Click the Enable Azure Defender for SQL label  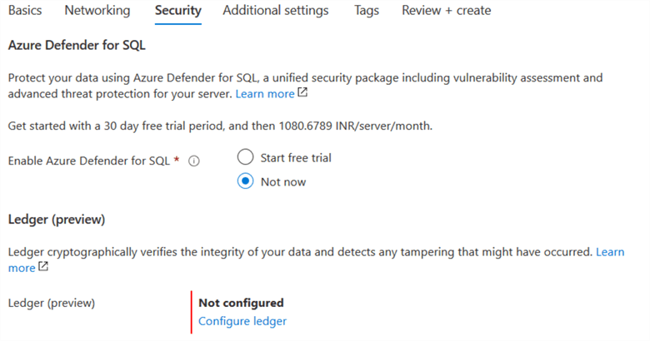(94, 161)
